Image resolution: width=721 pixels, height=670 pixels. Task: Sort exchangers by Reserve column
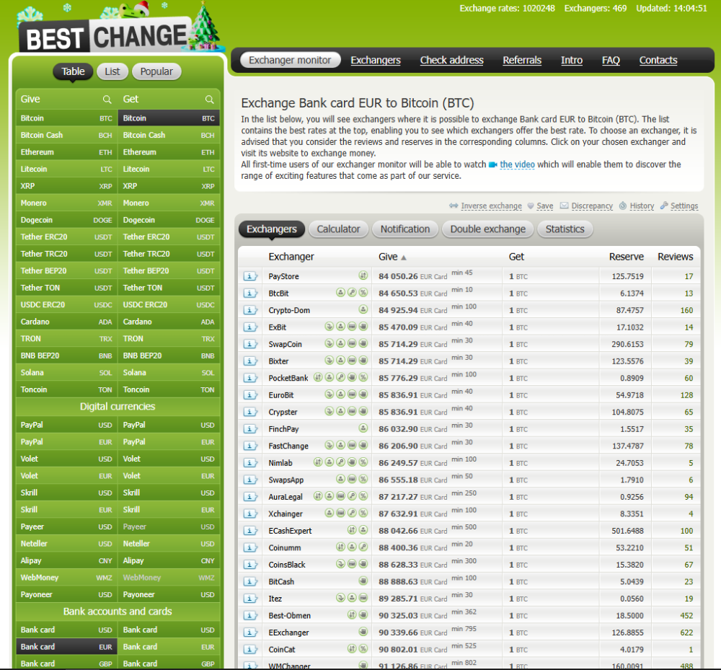tap(626, 257)
